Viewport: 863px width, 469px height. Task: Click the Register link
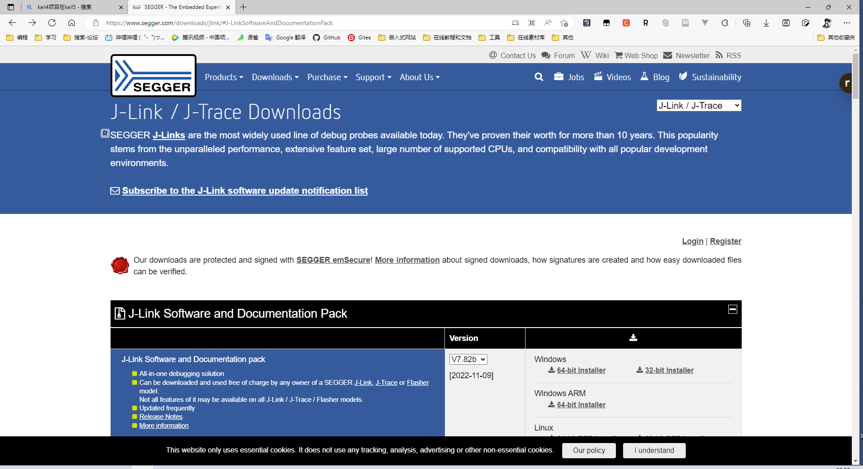tap(726, 241)
